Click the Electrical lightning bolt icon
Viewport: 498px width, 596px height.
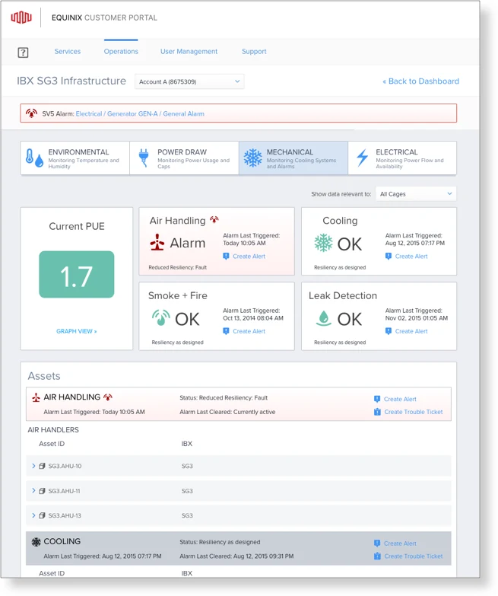363,158
